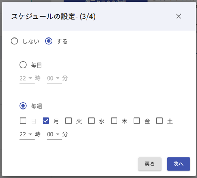Open the weekly hour dropdown showing 22
Screen dimensions: 197x178
click(27, 134)
